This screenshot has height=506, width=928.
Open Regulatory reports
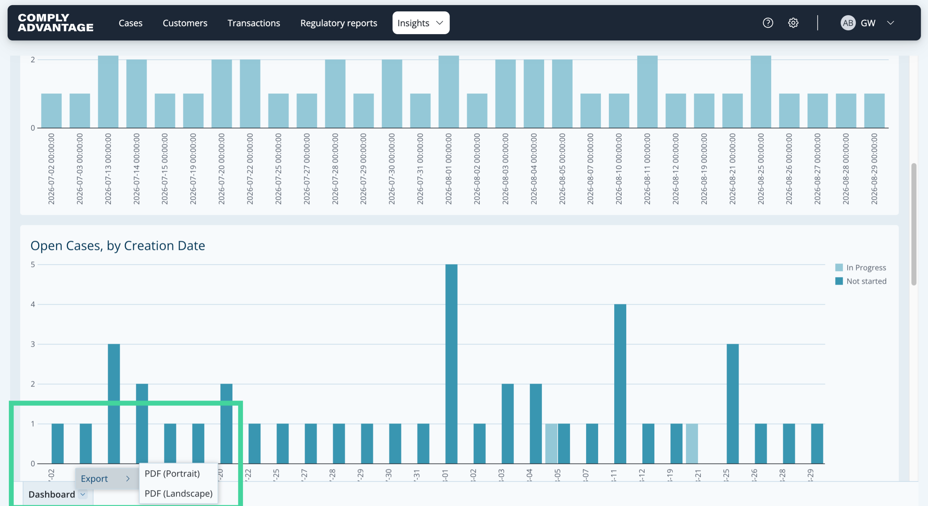click(x=339, y=23)
